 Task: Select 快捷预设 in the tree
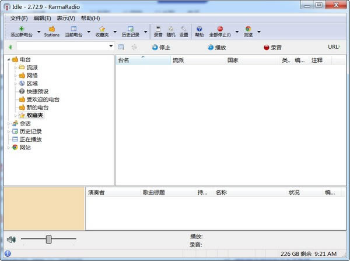tap(37, 91)
